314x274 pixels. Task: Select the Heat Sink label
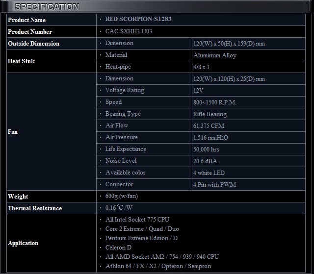(x=21, y=61)
